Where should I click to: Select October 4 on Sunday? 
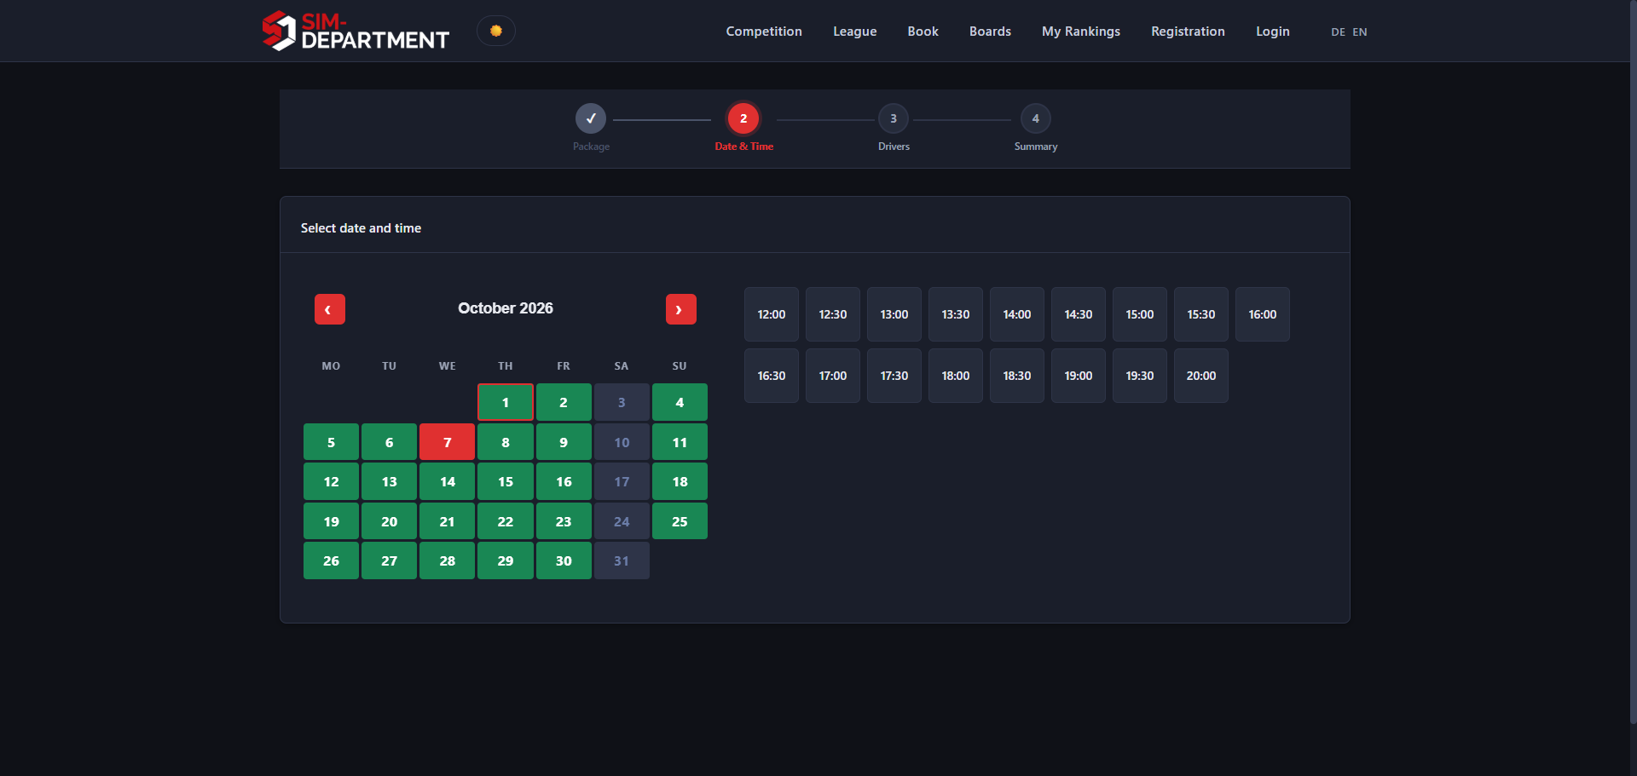680,402
